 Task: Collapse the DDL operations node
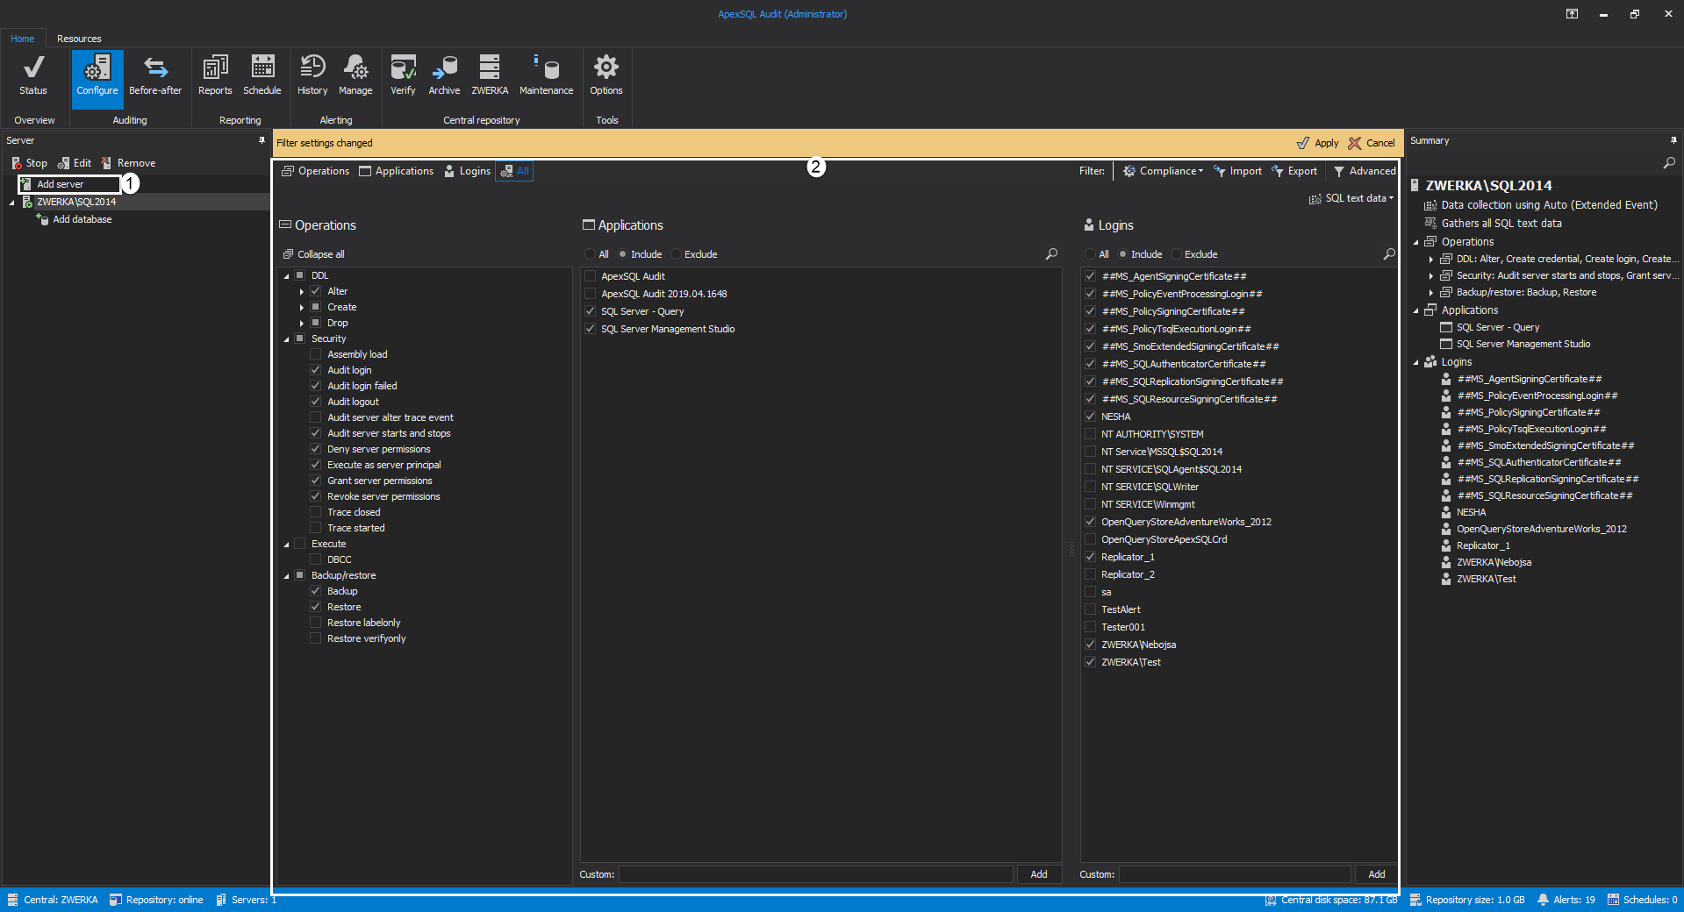(286, 276)
